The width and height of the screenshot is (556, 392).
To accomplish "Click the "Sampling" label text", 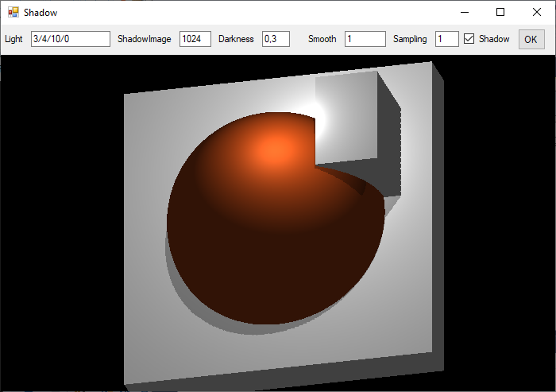I will [x=410, y=39].
